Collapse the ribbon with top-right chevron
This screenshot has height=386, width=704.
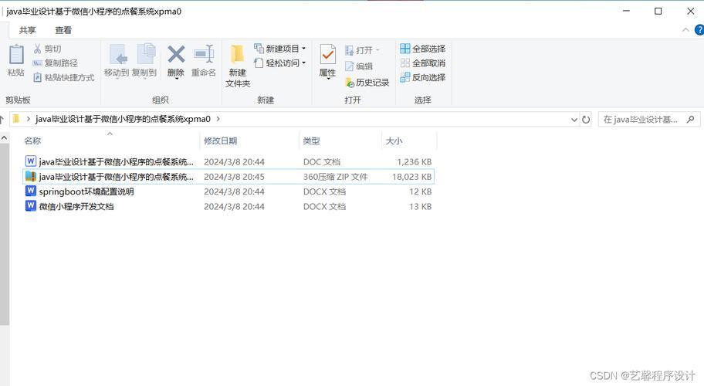coord(685,30)
